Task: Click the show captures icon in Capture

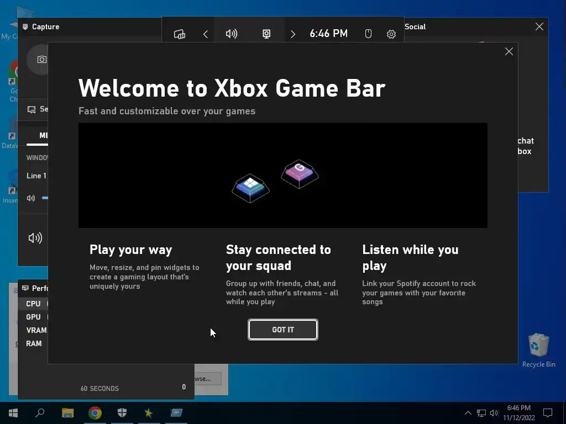Action: click(x=32, y=109)
